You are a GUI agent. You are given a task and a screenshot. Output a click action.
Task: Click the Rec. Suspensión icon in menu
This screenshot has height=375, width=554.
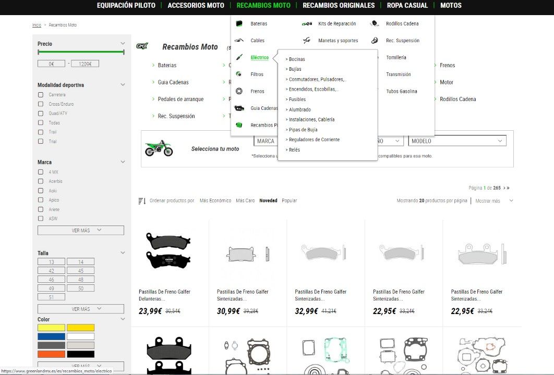click(375, 40)
